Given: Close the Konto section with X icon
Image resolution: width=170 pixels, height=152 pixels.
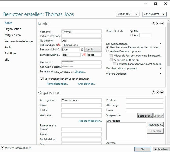Looking at the screenshot, I should 158,23.
